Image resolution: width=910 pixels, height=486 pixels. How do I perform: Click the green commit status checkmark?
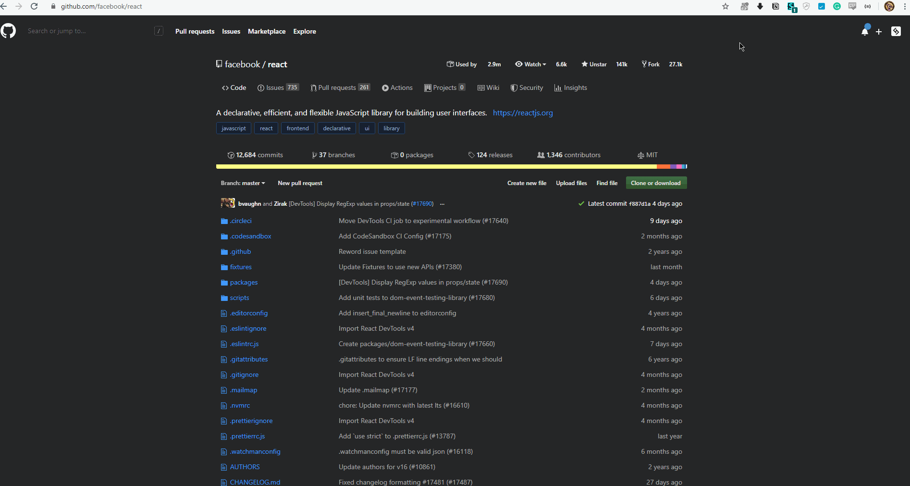point(581,204)
